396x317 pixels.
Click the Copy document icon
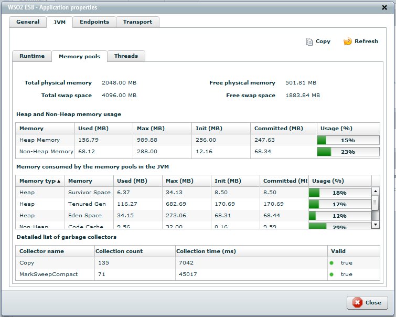click(x=309, y=41)
